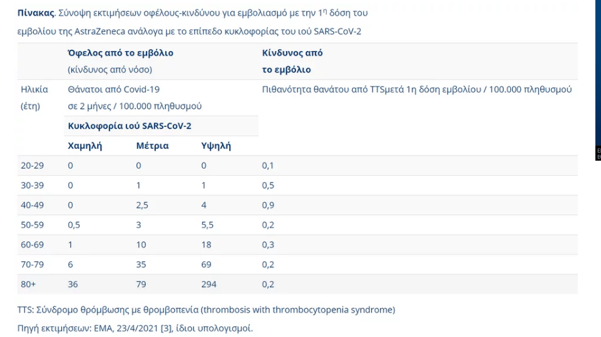Click the 'Χαμηλή' column header
This screenshot has width=601, height=337.
85,146
